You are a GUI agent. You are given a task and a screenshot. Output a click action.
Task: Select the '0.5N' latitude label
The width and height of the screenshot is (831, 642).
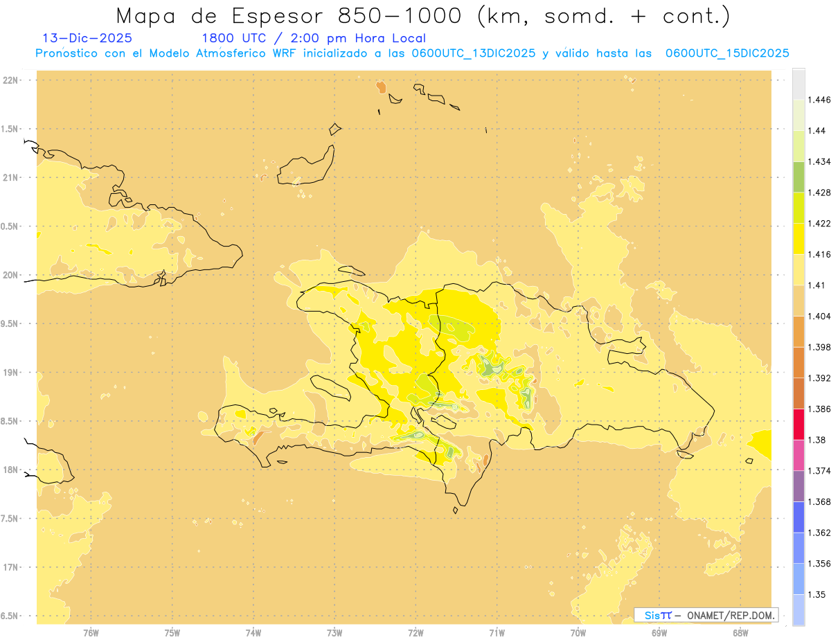pyautogui.click(x=10, y=226)
